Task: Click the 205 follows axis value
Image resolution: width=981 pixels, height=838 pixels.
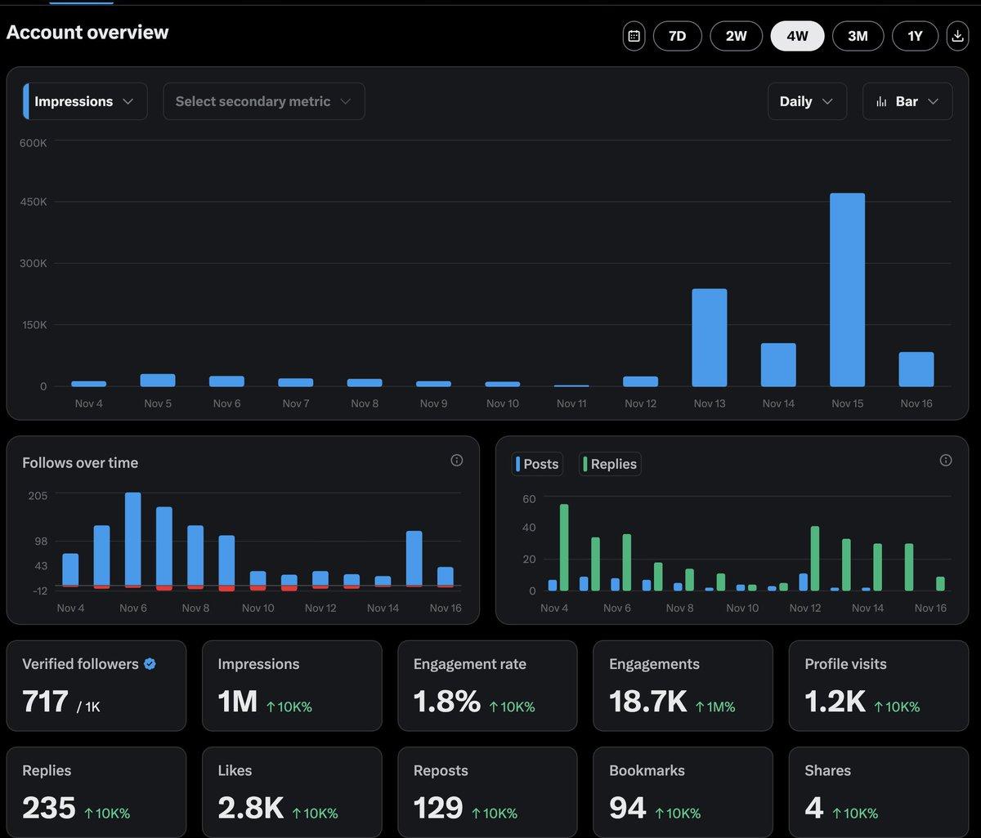Action: pyautogui.click(x=38, y=496)
